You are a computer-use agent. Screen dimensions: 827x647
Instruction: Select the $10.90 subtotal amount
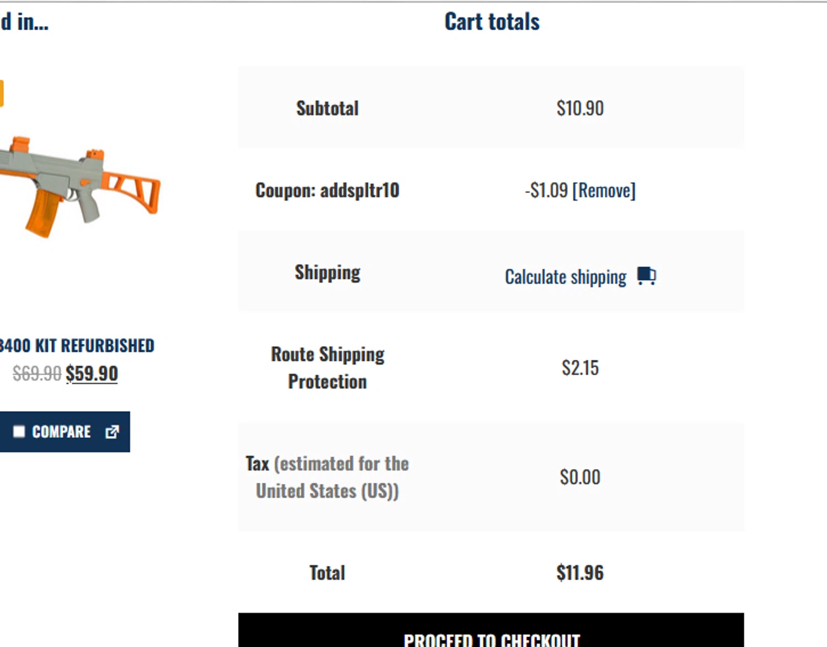click(579, 108)
